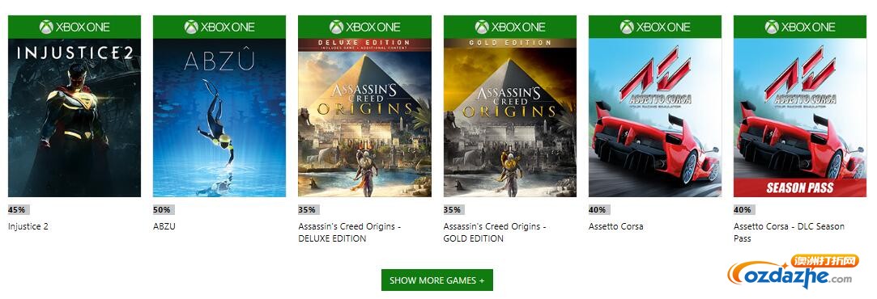Open the ABZU cover art

[x=219, y=117]
